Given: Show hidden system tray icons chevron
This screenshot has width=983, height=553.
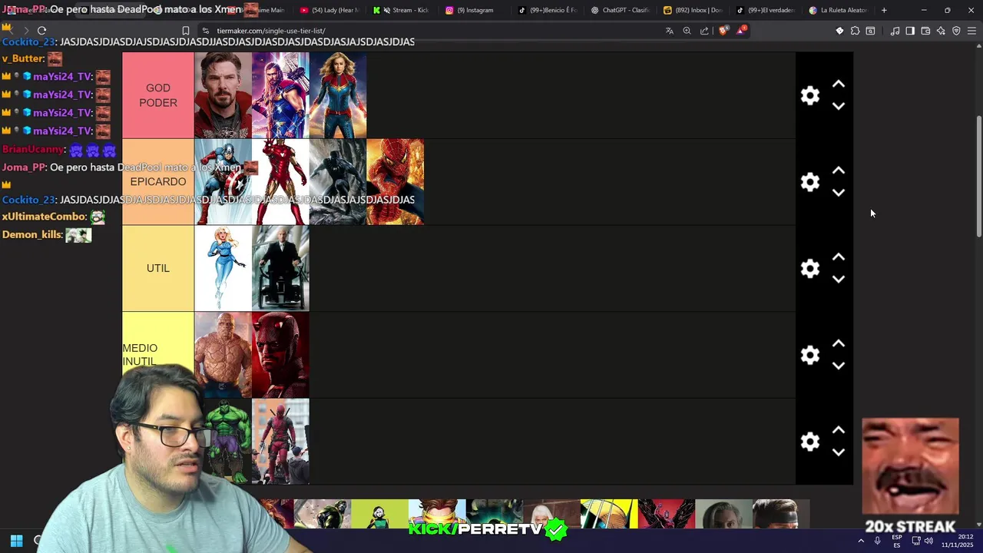Looking at the screenshot, I should pos(861,541).
